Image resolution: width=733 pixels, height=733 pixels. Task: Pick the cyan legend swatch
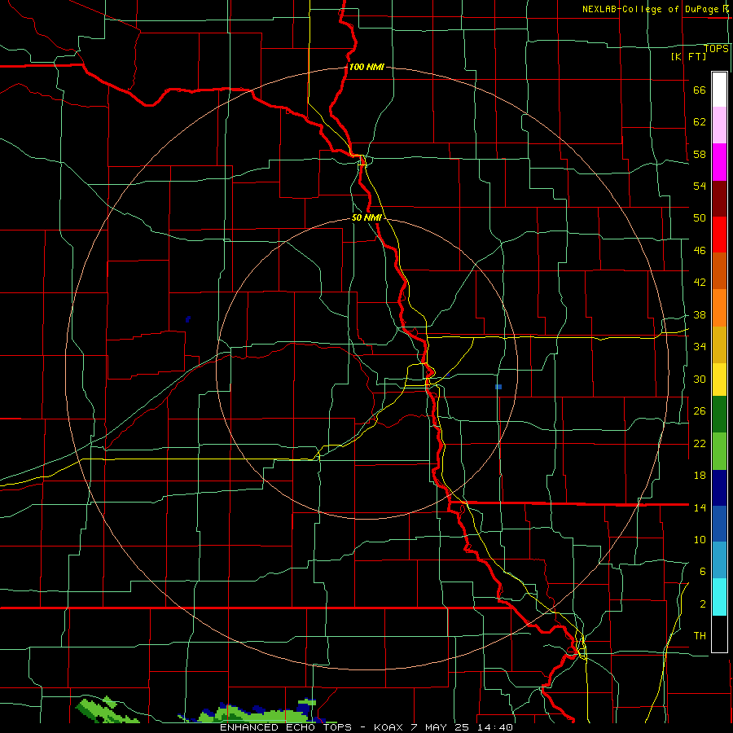[x=719, y=597]
